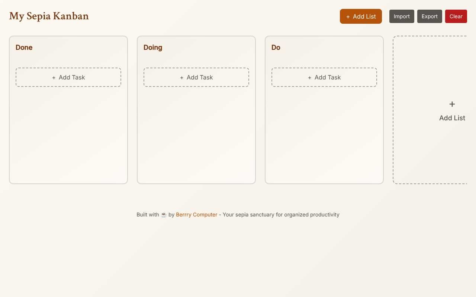The width and height of the screenshot is (476, 297).
Task: Open the Berrry Computer link
Action: pos(196,215)
